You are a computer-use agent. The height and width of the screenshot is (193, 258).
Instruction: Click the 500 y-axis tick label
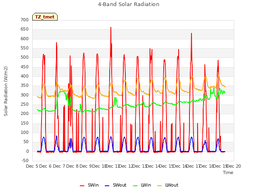pos(25,57)
